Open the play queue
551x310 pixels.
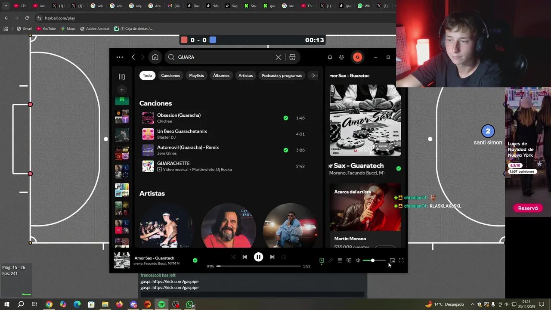[340, 260]
